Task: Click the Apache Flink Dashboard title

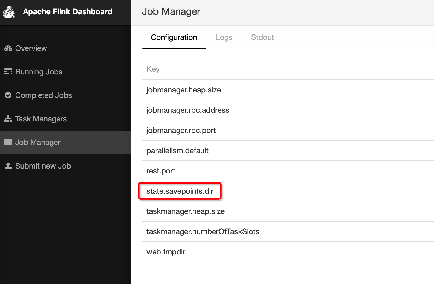Action: click(x=68, y=12)
